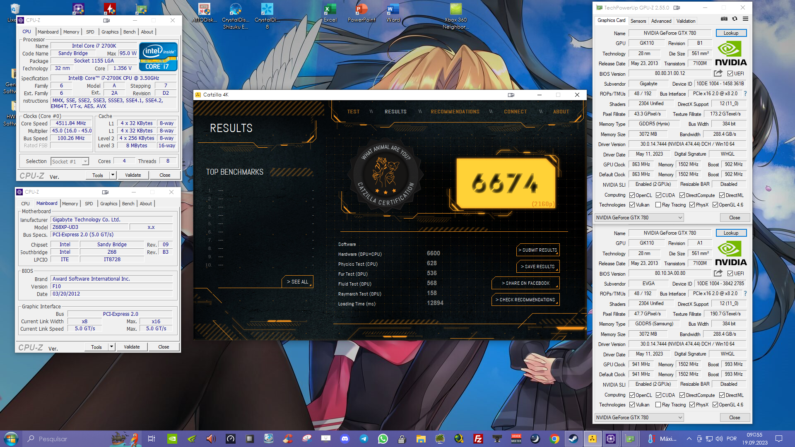795x447 pixels.
Task: Open FileZilla from the taskbar
Action: coord(478,439)
